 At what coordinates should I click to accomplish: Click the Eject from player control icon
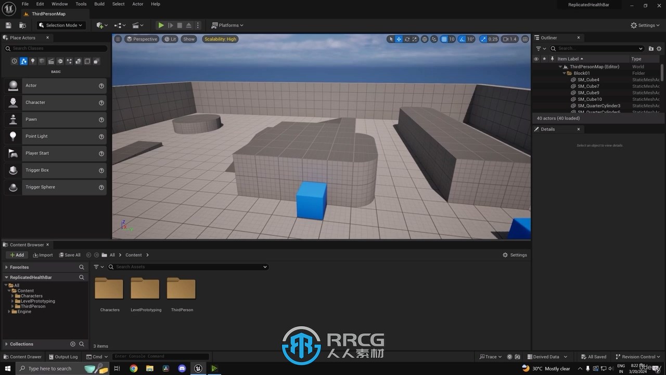point(189,25)
